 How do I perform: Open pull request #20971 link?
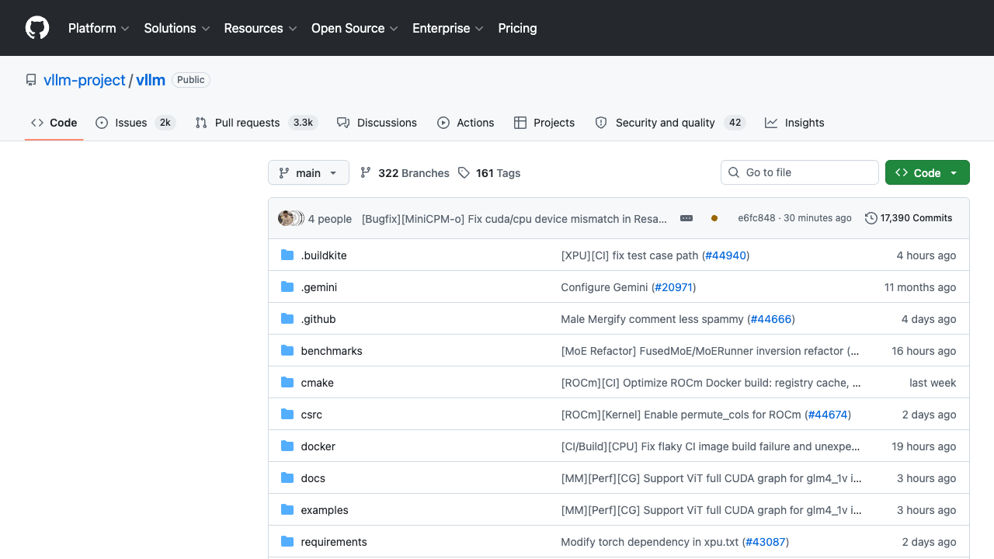(673, 287)
